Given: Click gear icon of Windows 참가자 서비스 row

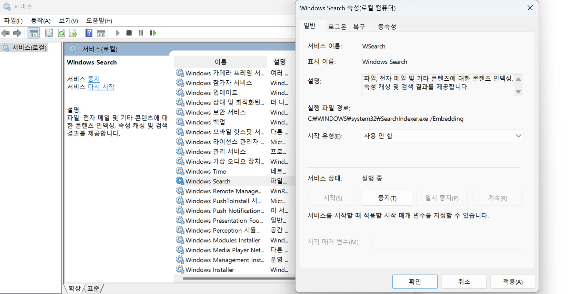Looking at the screenshot, I should tap(180, 83).
